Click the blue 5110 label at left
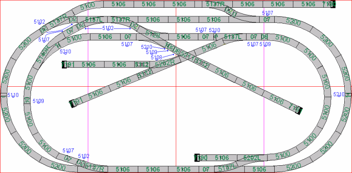 point(13,95)
